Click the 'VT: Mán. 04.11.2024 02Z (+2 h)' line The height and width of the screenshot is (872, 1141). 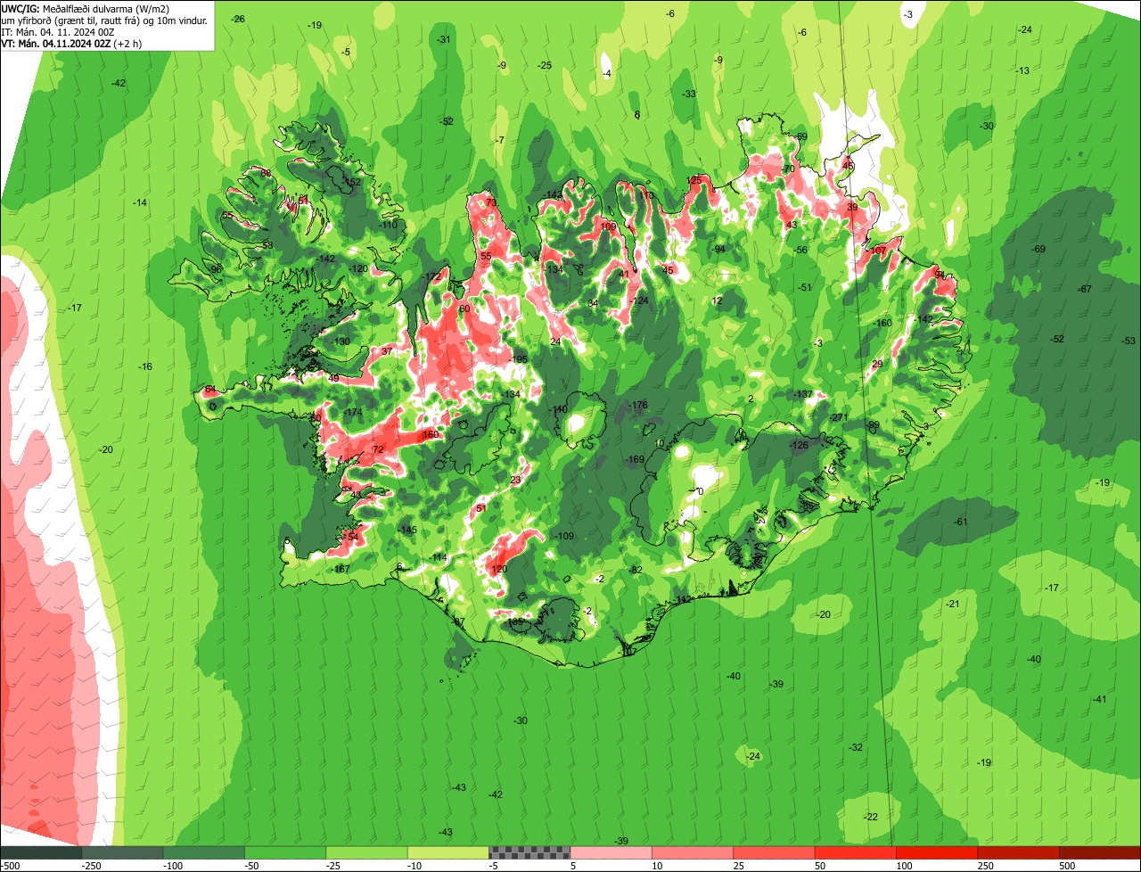point(71,43)
